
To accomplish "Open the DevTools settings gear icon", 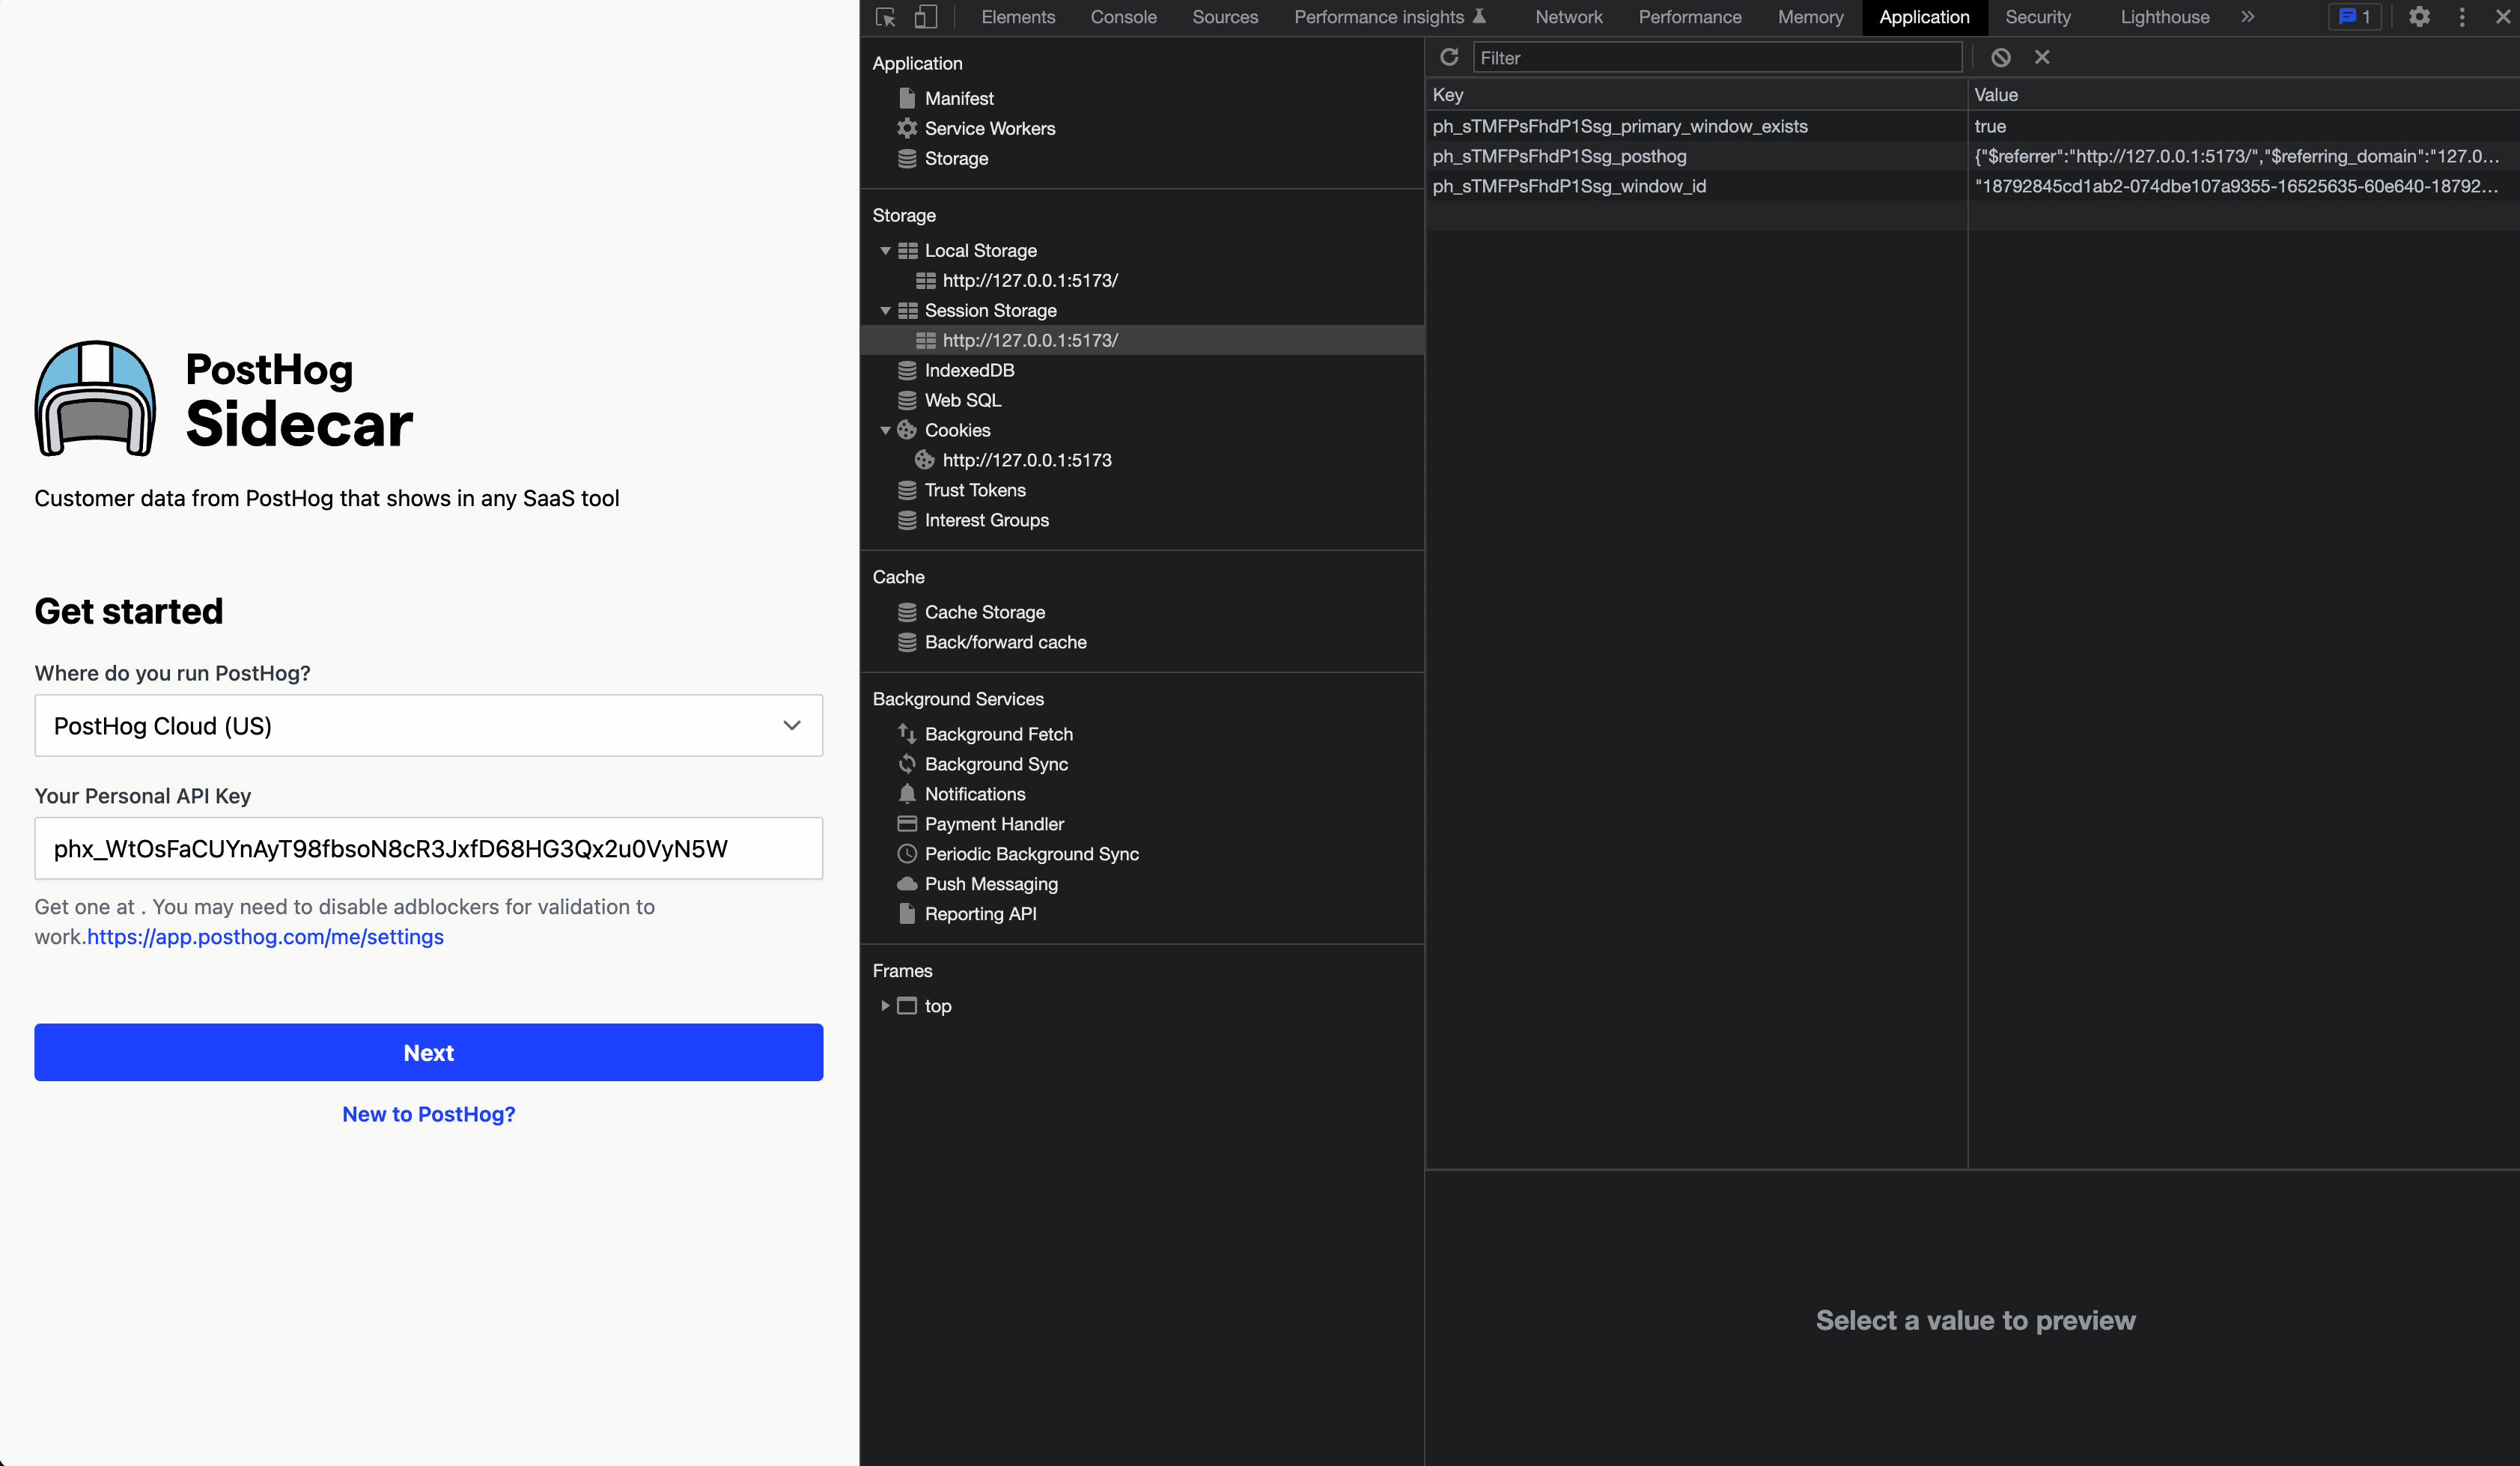I will point(2419,17).
